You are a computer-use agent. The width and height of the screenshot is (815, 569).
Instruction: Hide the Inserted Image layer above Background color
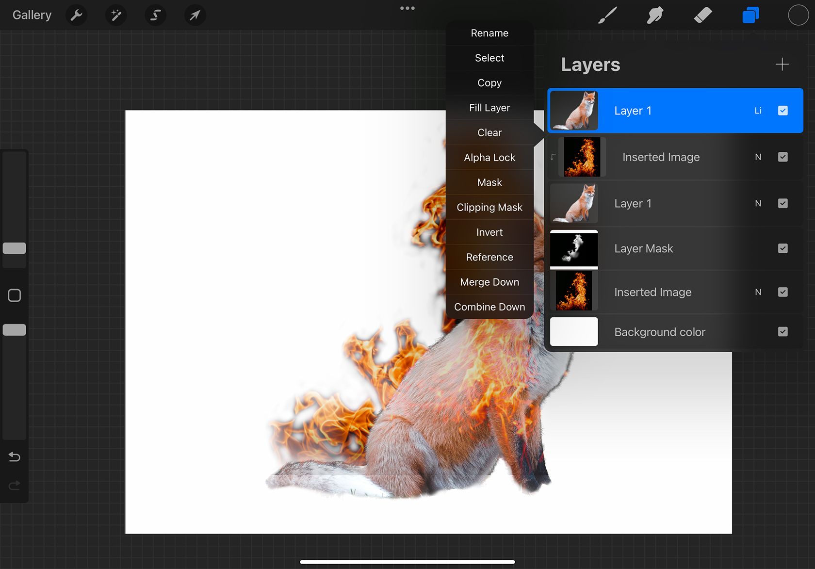[x=782, y=292]
